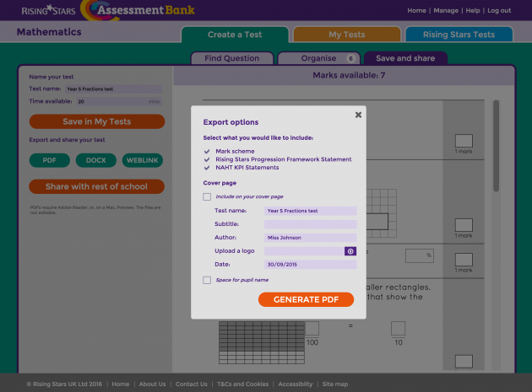Image resolution: width=532 pixels, height=392 pixels.
Task: Close the Export options dialog
Action: tap(358, 115)
